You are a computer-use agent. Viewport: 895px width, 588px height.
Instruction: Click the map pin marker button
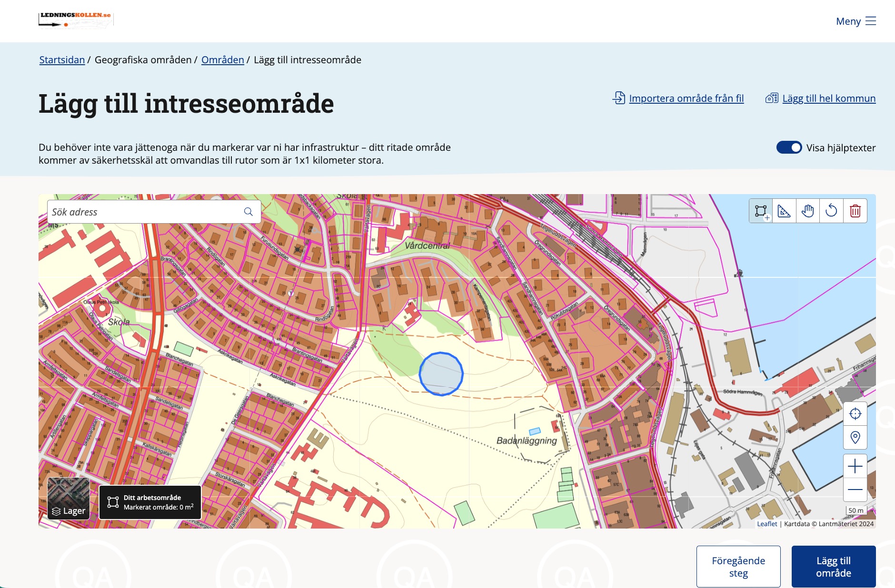(x=855, y=437)
